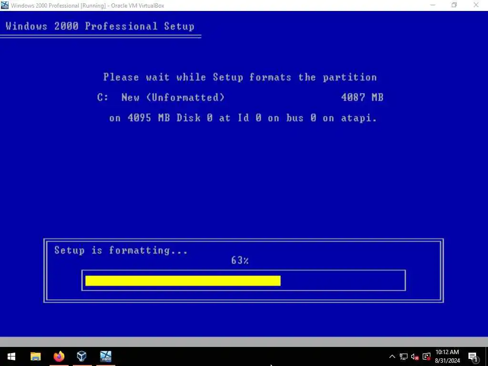The height and width of the screenshot is (366, 488).
Task: Select the Windows 2000 VM taskbar icon
Action: (x=106, y=356)
